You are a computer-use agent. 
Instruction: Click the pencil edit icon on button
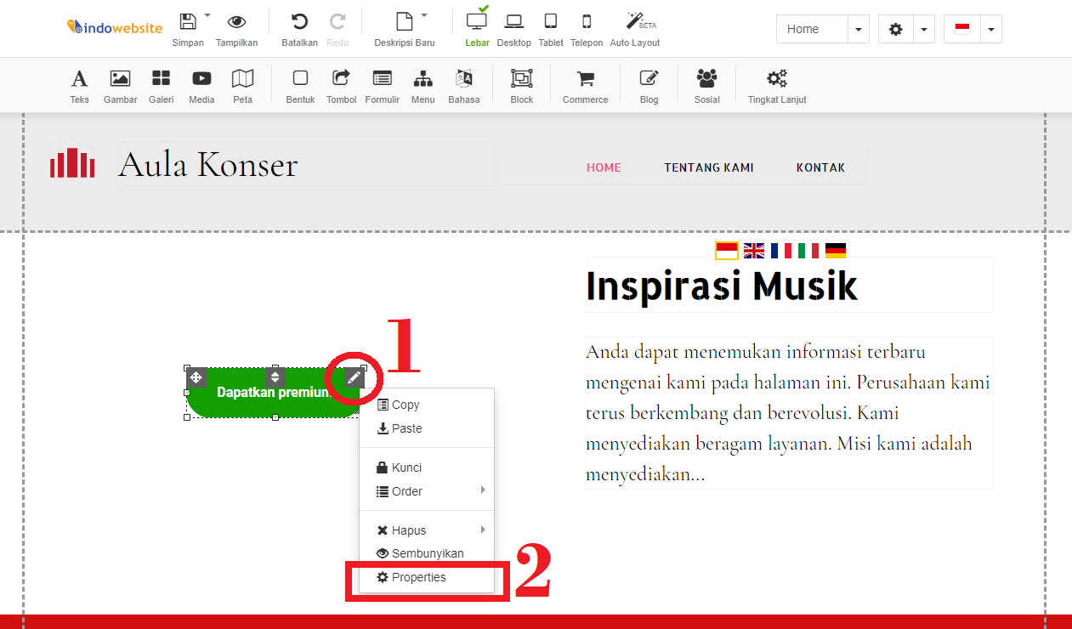click(x=354, y=377)
